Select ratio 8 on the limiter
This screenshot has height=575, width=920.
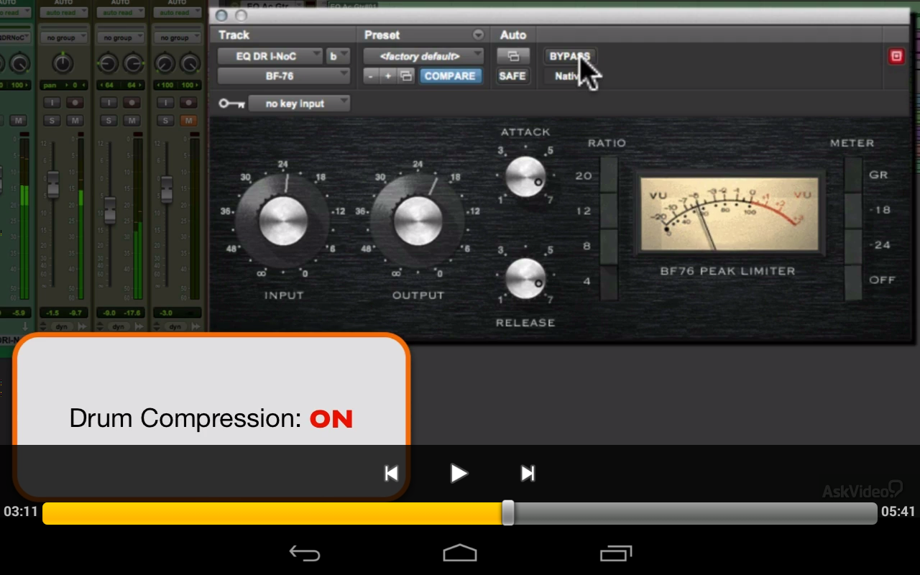pyautogui.click(x=608, y=247)
